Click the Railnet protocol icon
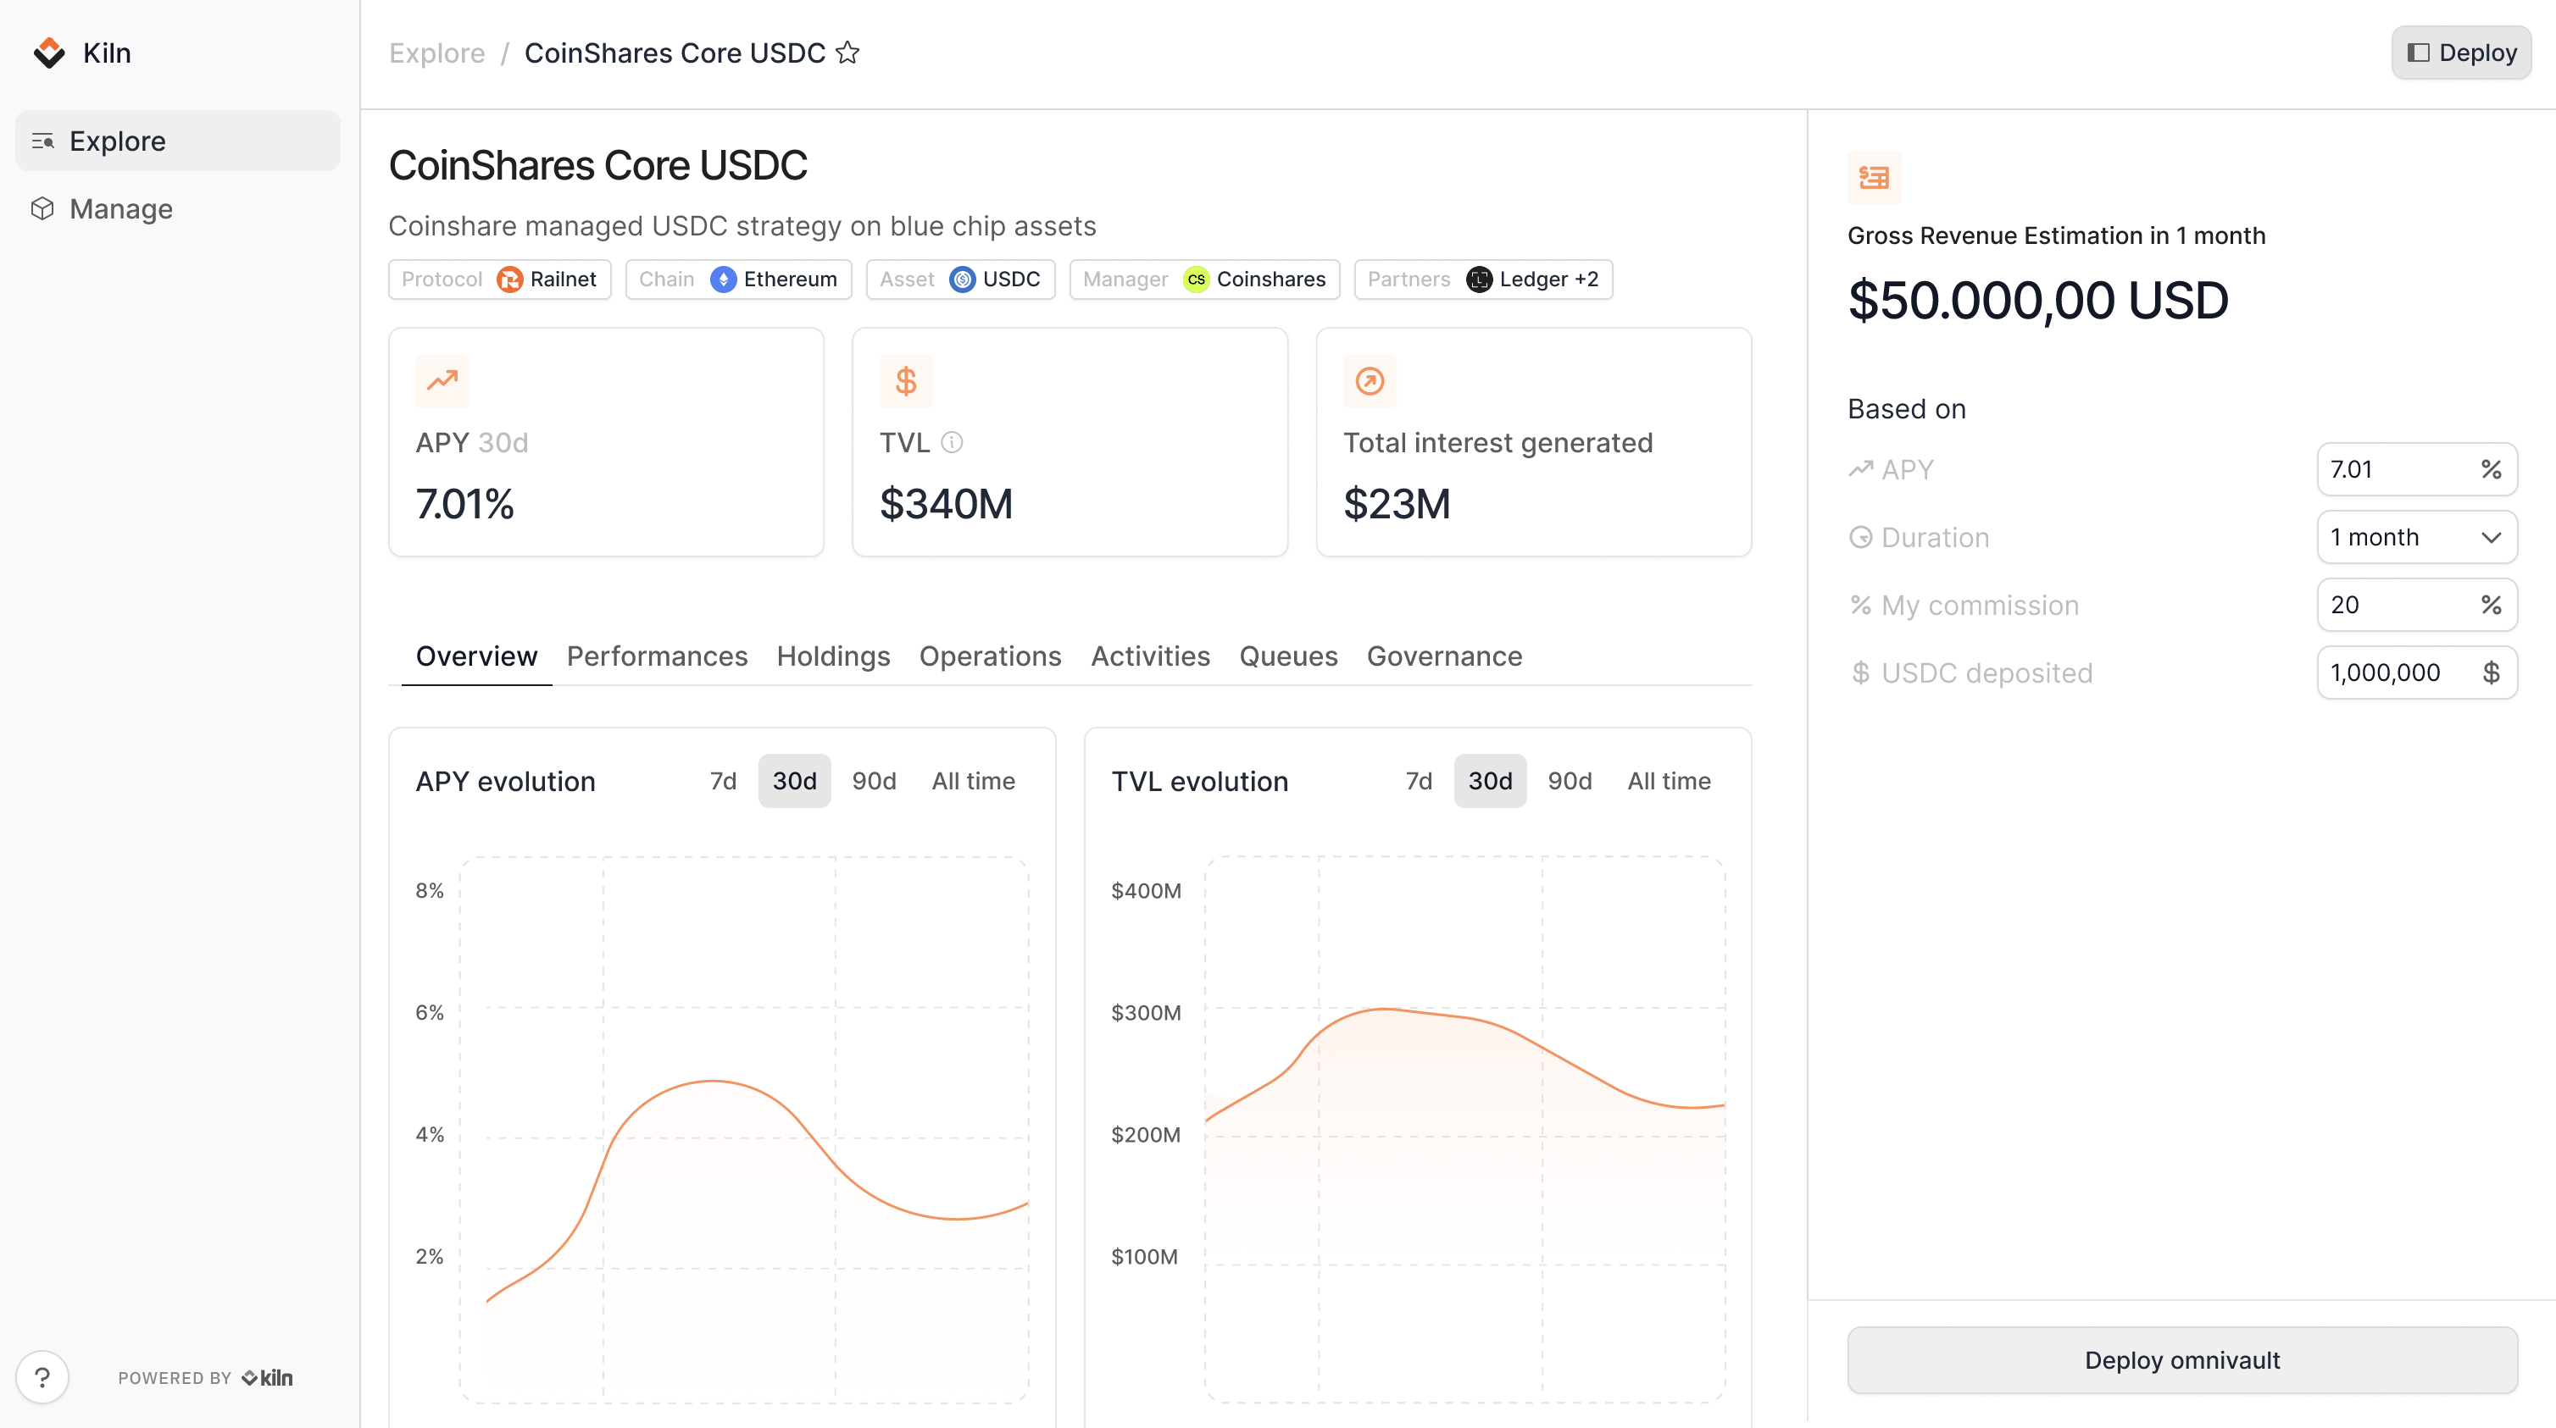 [509, 279]
